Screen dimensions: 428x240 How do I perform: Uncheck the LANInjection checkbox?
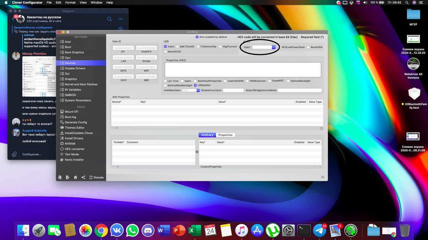195,85
